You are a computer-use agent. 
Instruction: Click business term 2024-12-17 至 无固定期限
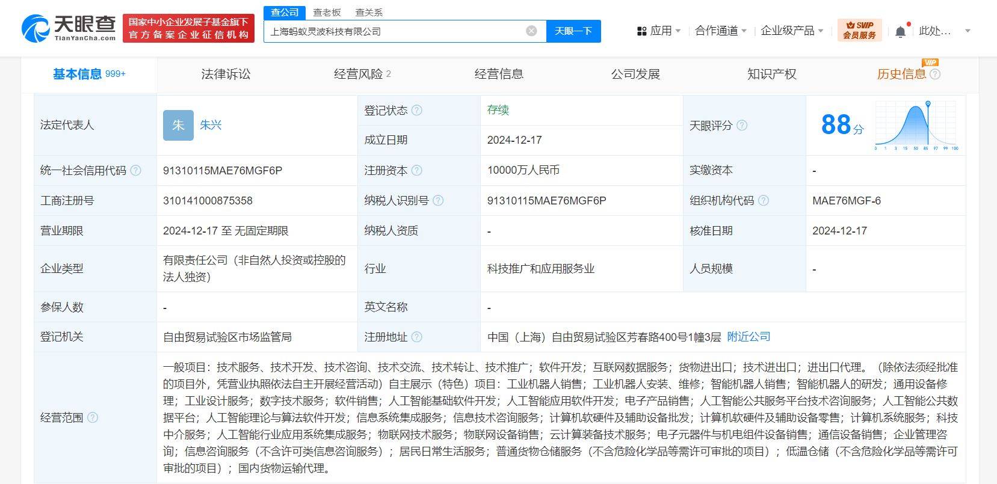pos(226,231)
